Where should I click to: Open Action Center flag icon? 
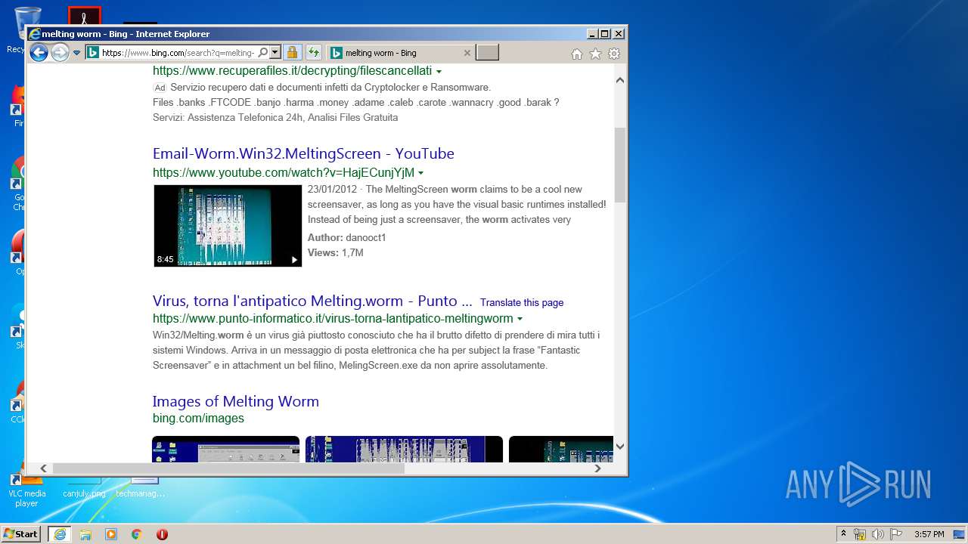click(896, 535)
